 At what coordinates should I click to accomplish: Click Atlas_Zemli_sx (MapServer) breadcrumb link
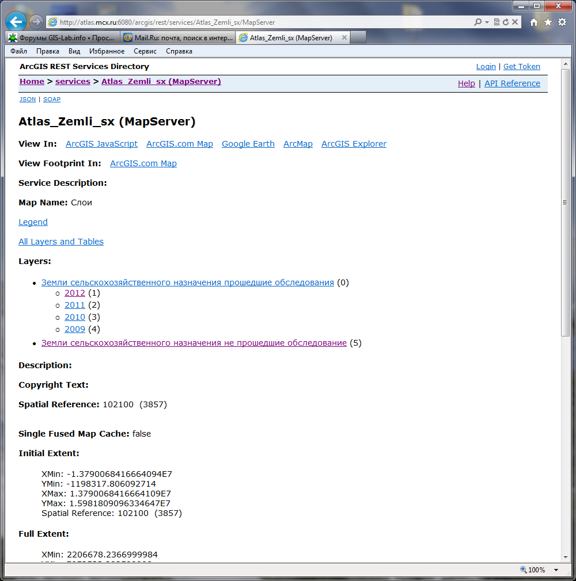[161, 82]
